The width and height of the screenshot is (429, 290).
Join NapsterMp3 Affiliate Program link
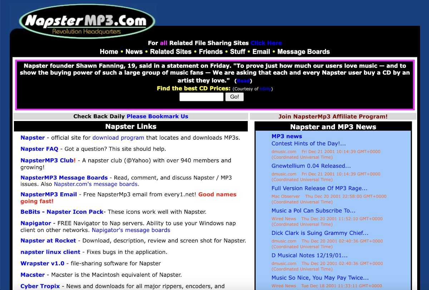(333, 116)
